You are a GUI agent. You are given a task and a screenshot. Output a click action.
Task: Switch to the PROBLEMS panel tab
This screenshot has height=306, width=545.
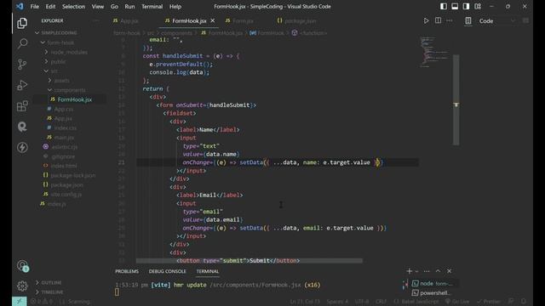point(127,271)
